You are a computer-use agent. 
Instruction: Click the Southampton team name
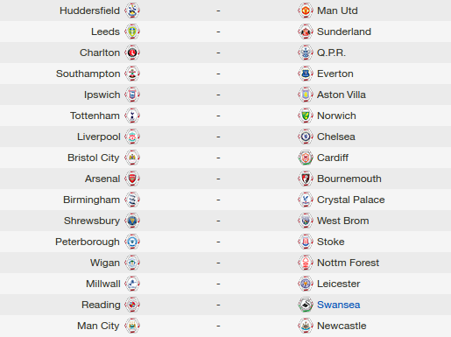click(x=88, y=74)
